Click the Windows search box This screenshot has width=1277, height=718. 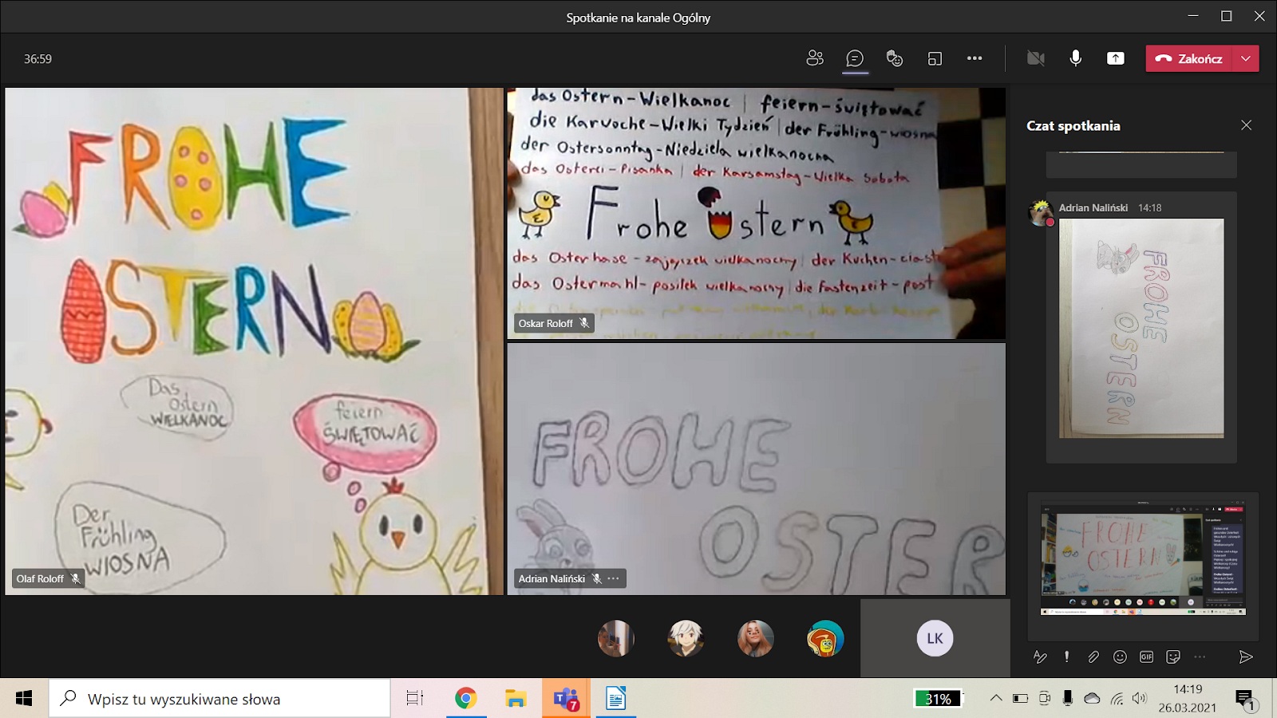point(219,699)
